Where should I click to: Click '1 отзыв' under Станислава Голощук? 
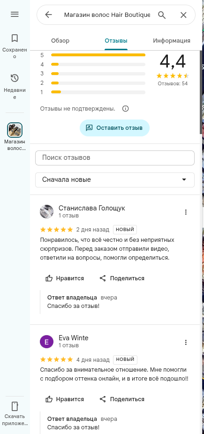(68, 215)
